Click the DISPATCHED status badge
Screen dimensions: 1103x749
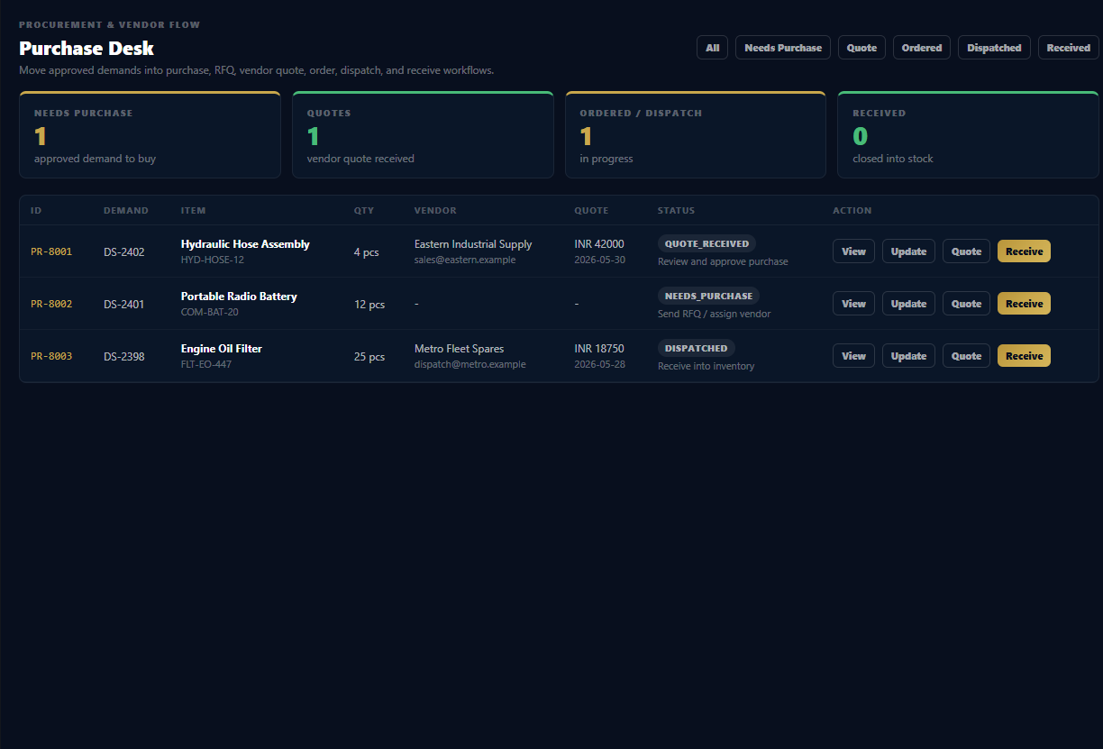coord(697,348)
